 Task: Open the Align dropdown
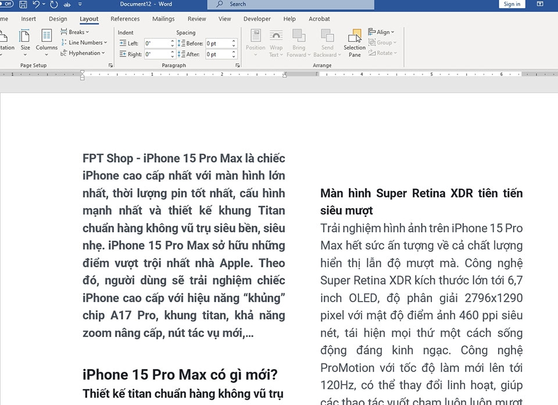coord(382,31)
